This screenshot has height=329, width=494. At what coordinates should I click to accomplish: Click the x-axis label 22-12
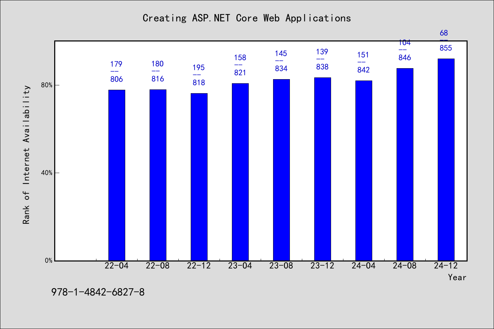(x=199, y=266)
